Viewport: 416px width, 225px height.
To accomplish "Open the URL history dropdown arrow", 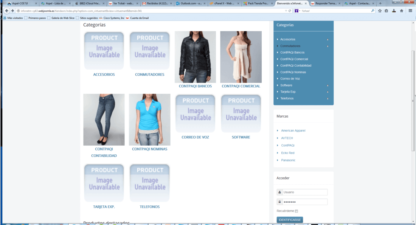I will (x=286, y=11).
